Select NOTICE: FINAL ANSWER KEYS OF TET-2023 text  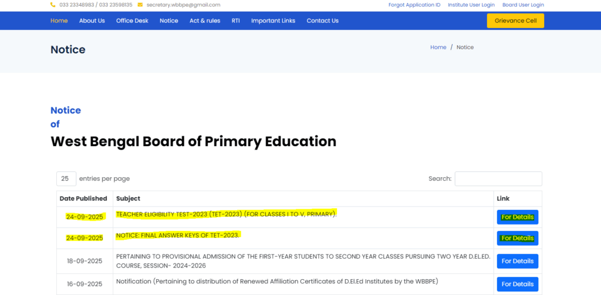[x=178, y=235]
